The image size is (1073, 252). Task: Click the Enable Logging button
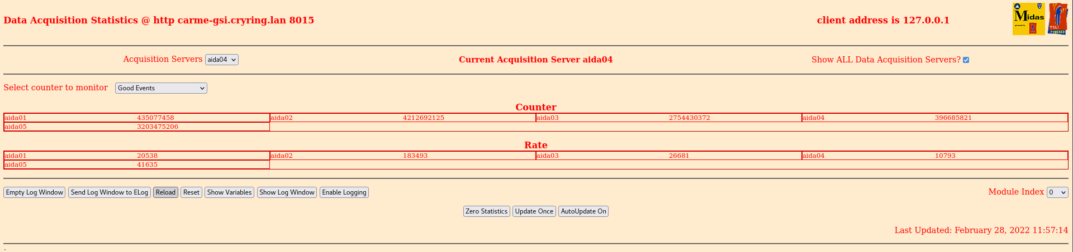(x=344, y=192)
